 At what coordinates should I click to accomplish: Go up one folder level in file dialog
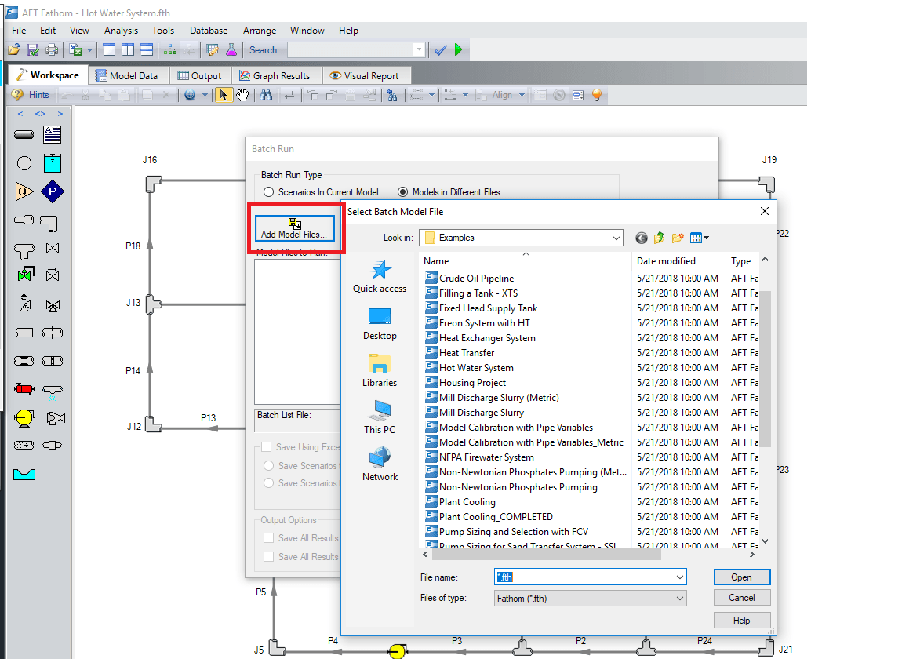point(659,238)
